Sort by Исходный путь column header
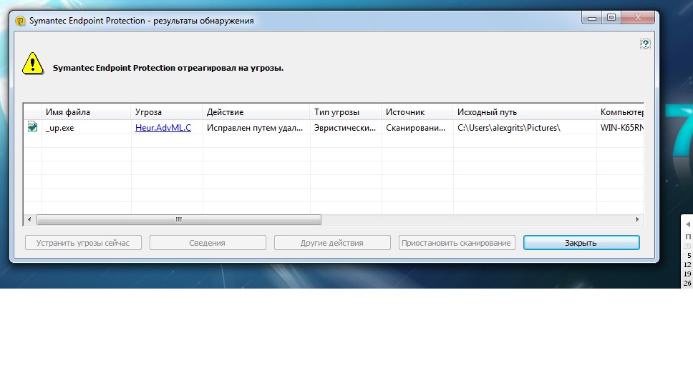693x390 pixels. tap(525, 112)
